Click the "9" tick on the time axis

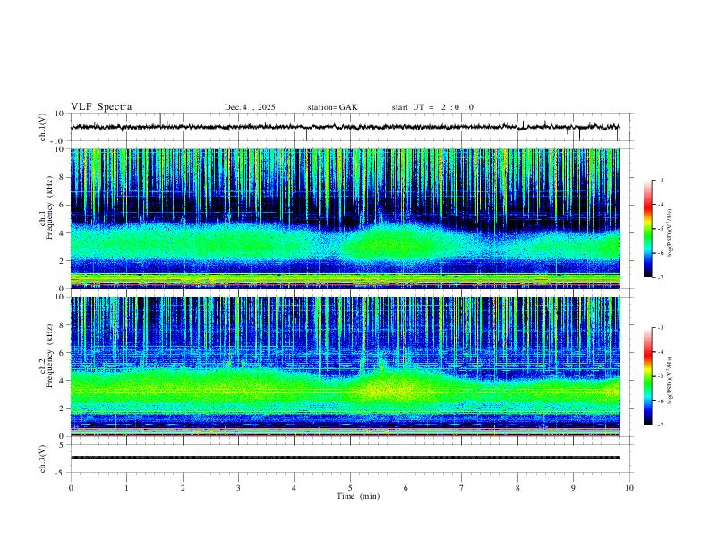(x=573, y=488)
